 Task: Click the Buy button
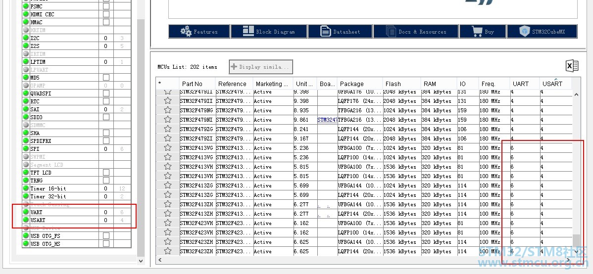coord(483,31)
